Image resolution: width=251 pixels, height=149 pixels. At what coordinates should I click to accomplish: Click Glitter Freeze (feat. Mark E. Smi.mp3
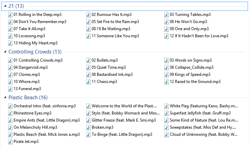click(124, 120)
